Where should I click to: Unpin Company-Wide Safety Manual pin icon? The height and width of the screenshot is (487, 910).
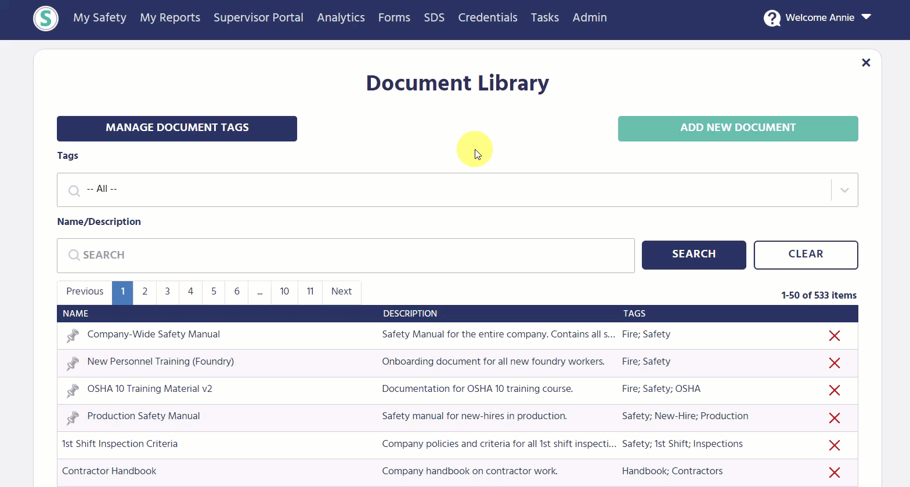[73, 336]
